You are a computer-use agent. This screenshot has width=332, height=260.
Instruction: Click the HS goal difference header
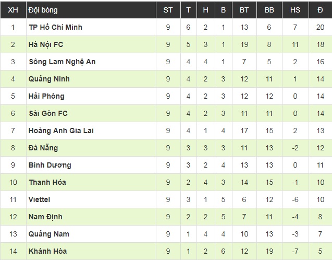pyautogui.click(x=295, y=10)
